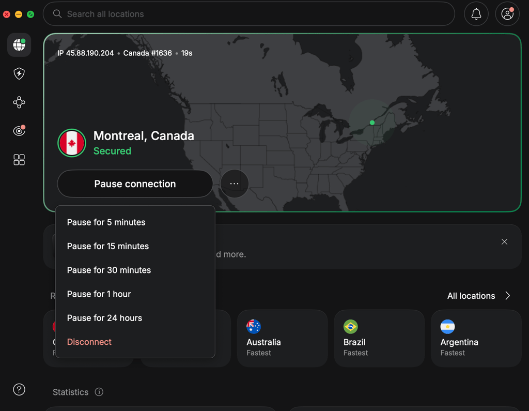529x411 pixels.
Task: Click the Canada flag icon
Action: coord(72,143)
